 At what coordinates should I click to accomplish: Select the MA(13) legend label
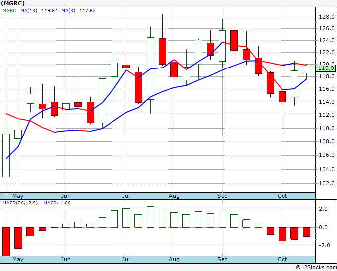(x=29, y=11)
